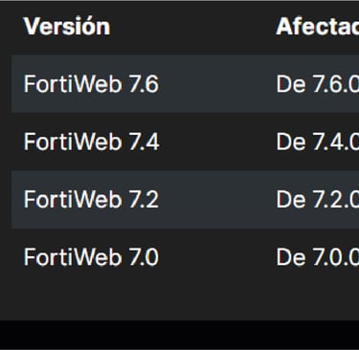Click the word De in the 7.0.0 cell

pos(291,257)
